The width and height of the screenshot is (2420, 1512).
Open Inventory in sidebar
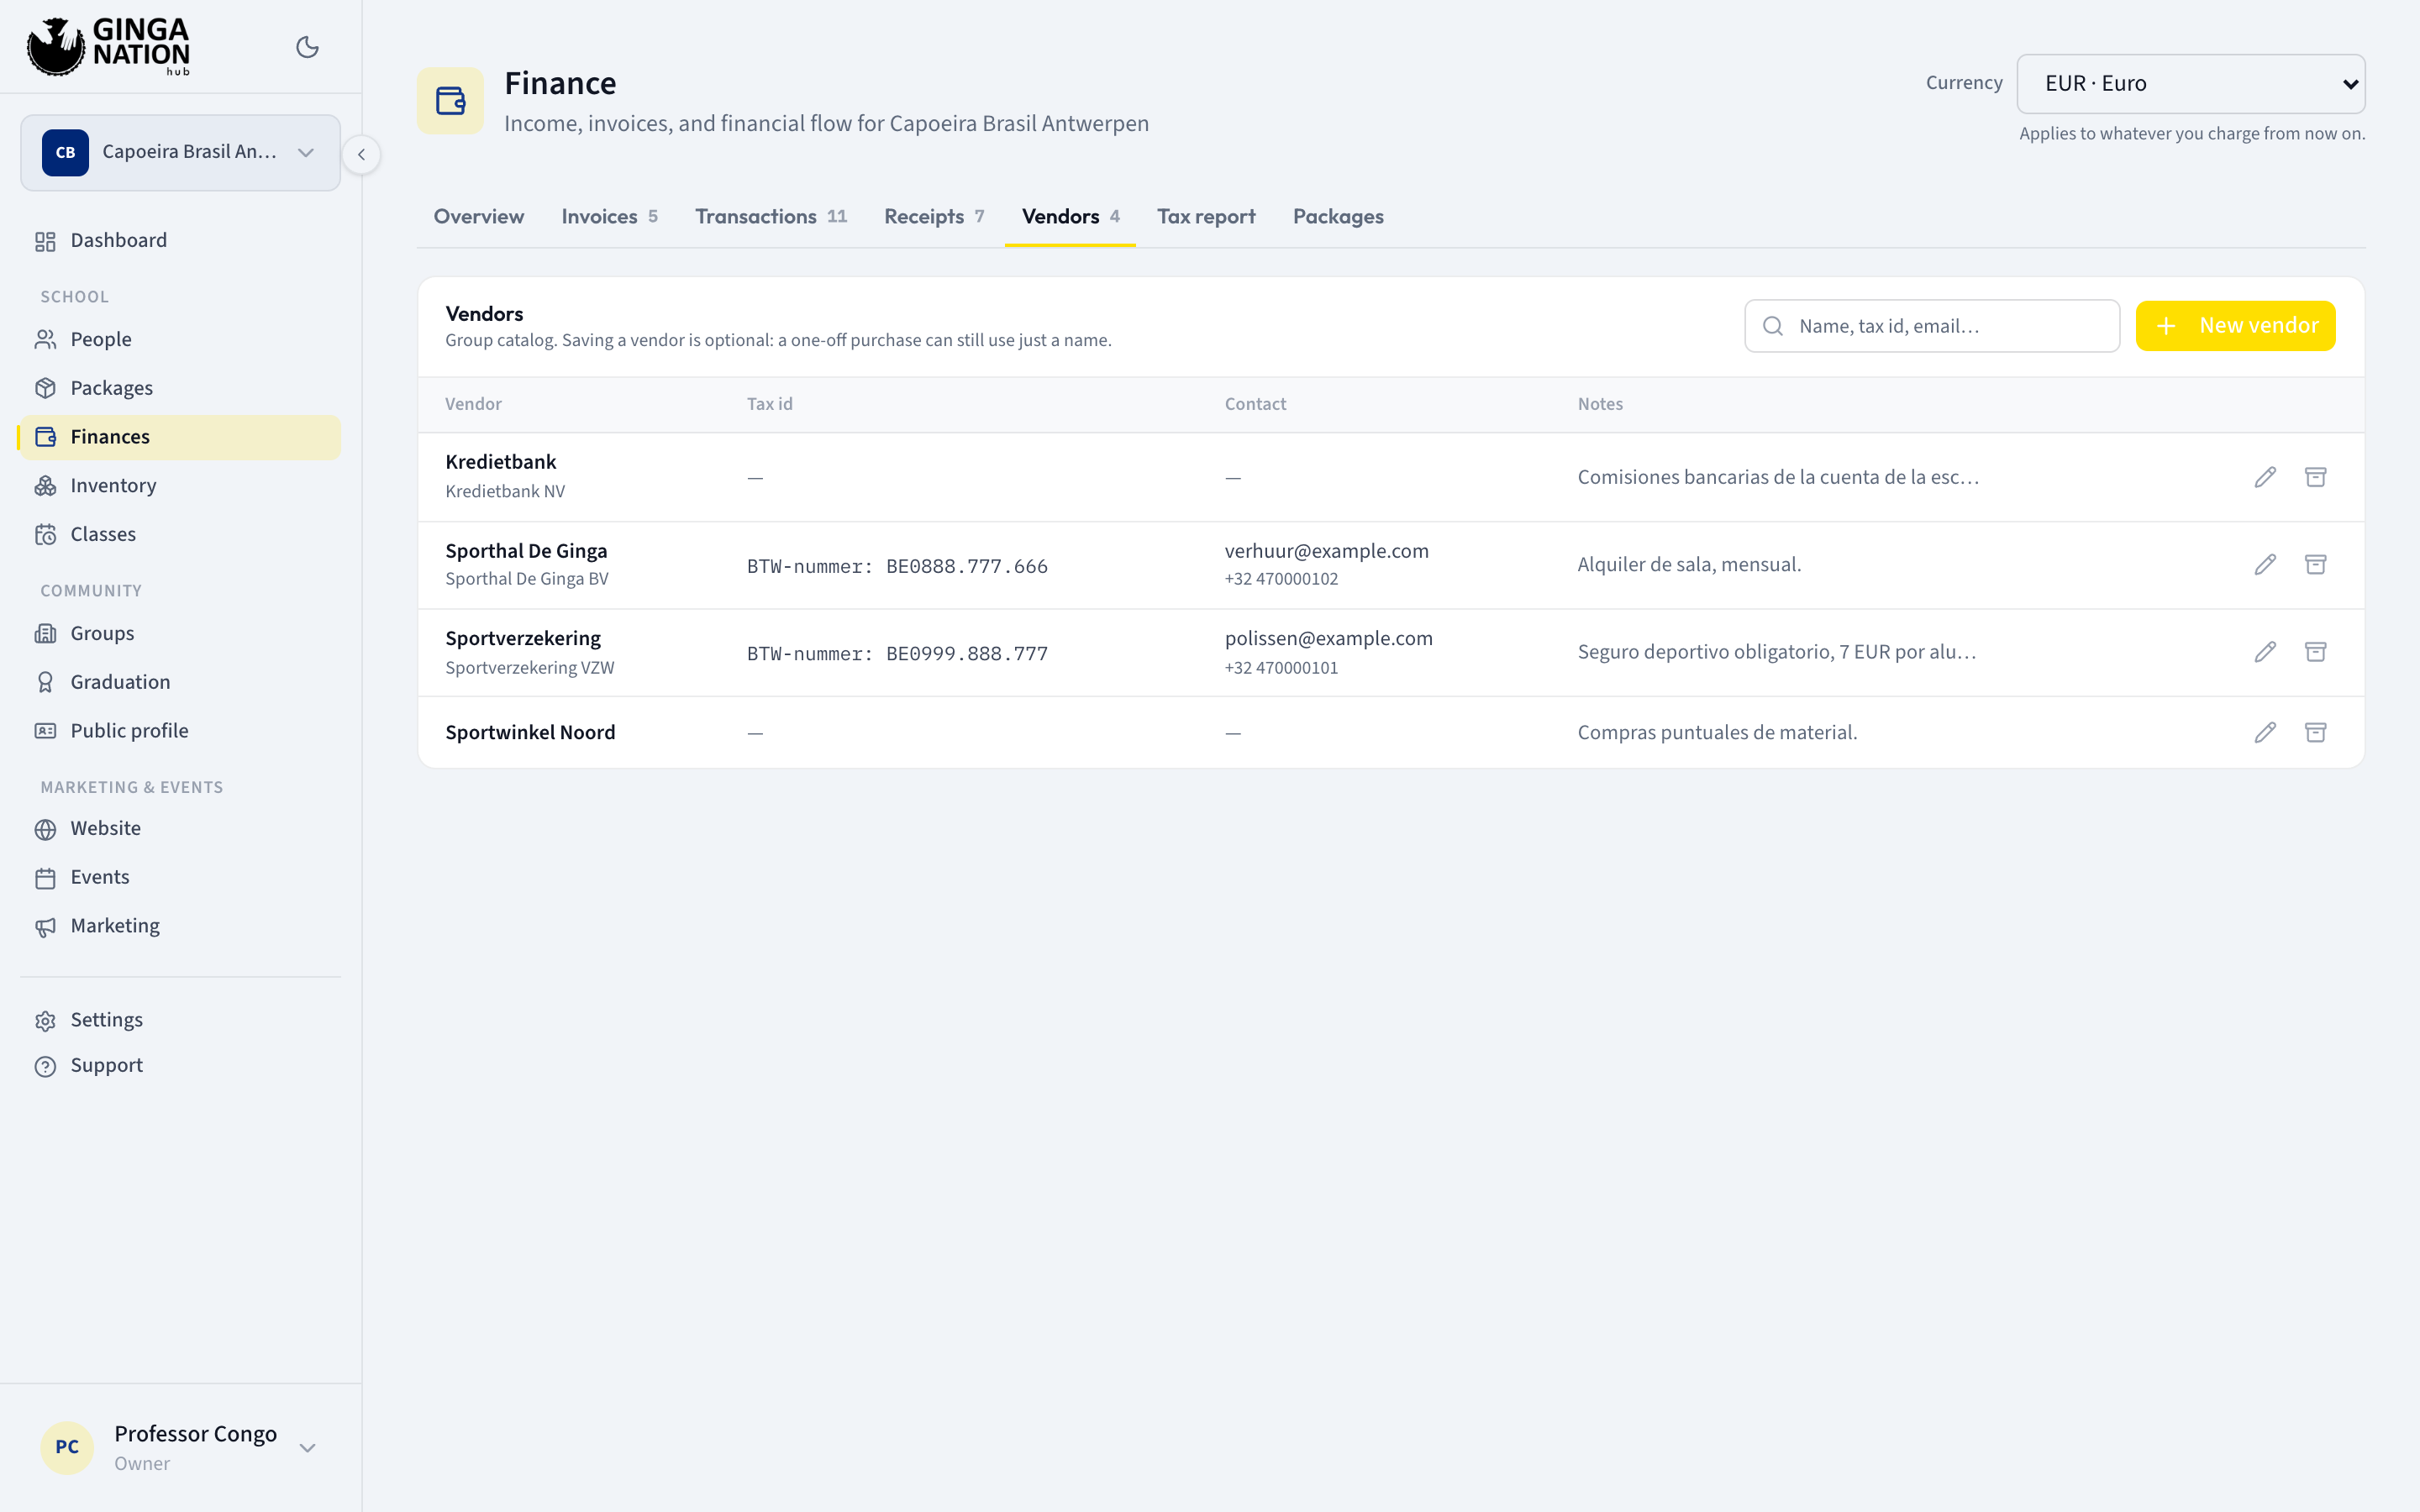click(x=180, y=486)
